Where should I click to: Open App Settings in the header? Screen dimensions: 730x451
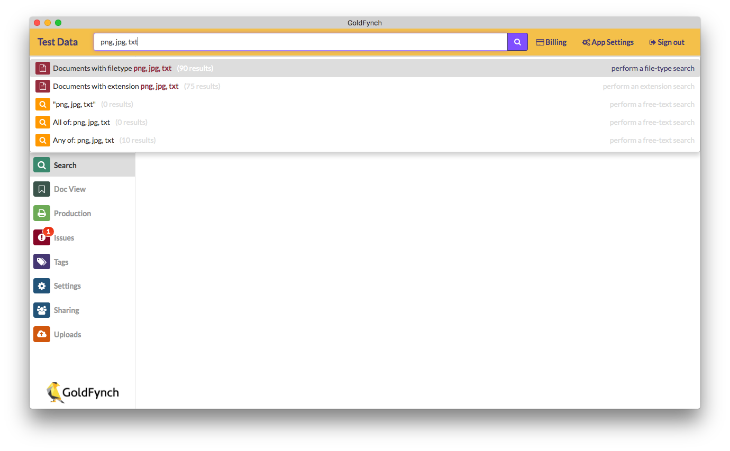tap(607, 42)
